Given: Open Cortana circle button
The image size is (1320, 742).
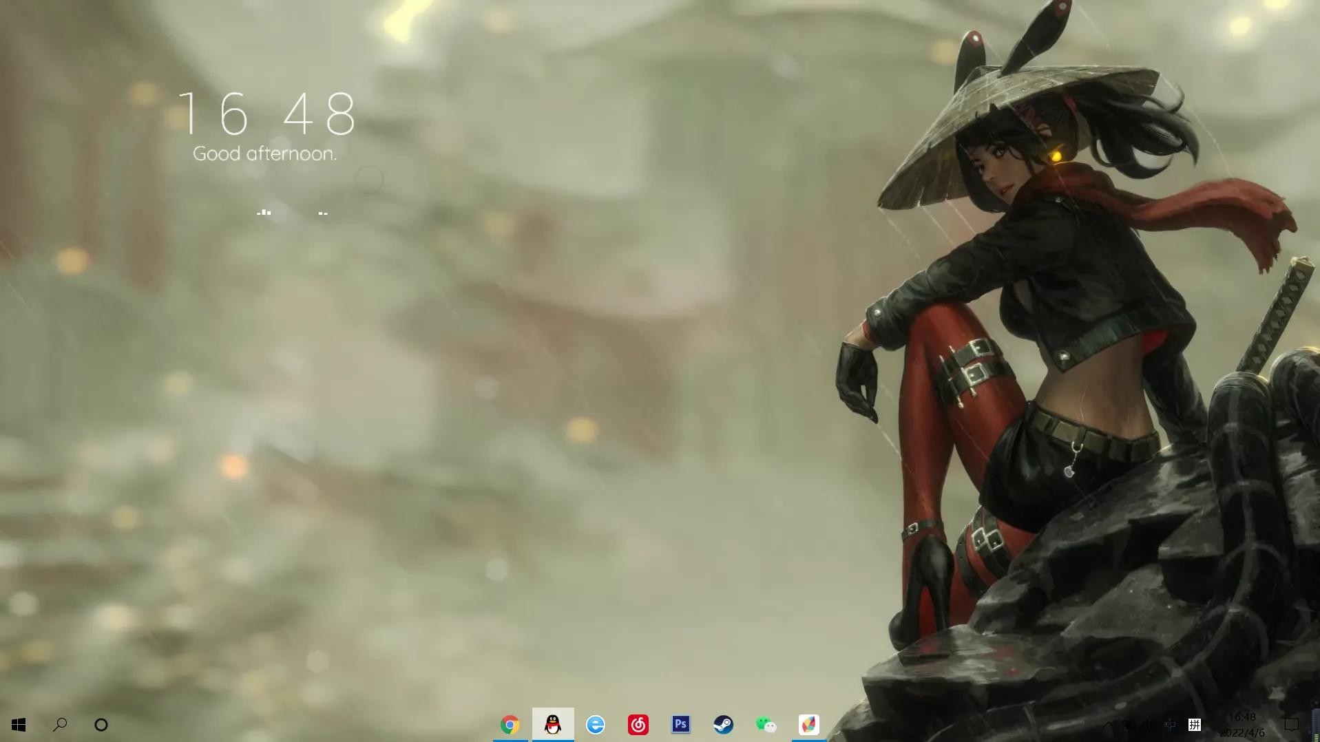Looking at the screenshot, I should point(101,725).
